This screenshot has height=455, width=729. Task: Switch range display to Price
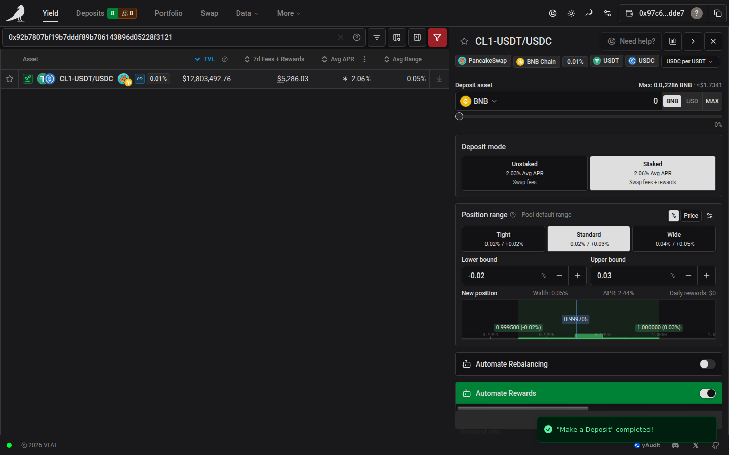coord(691,216)
